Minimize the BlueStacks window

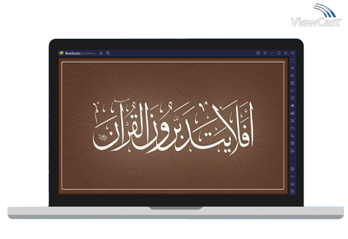point(272,53)
